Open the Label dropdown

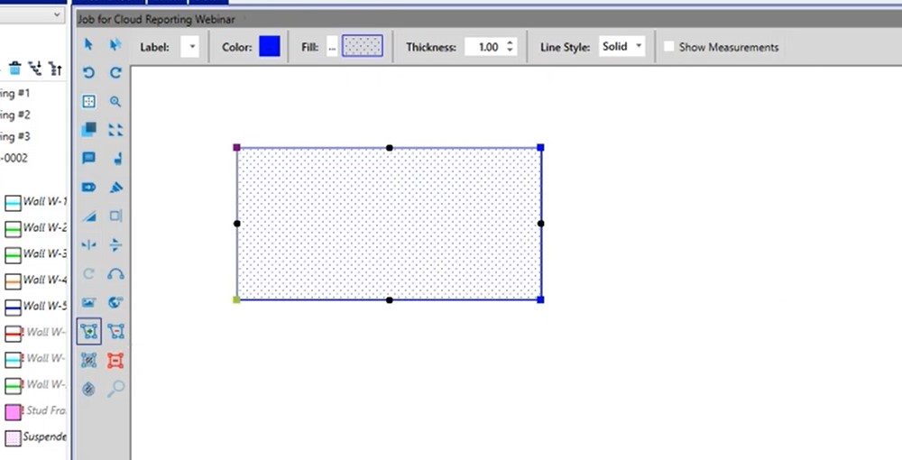189,47
